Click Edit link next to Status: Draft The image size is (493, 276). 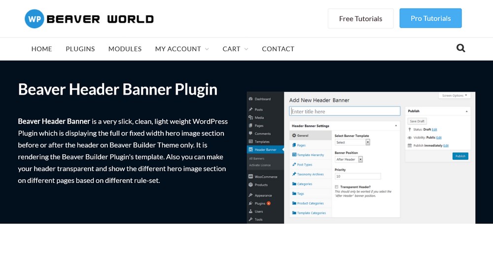(434, 130)
